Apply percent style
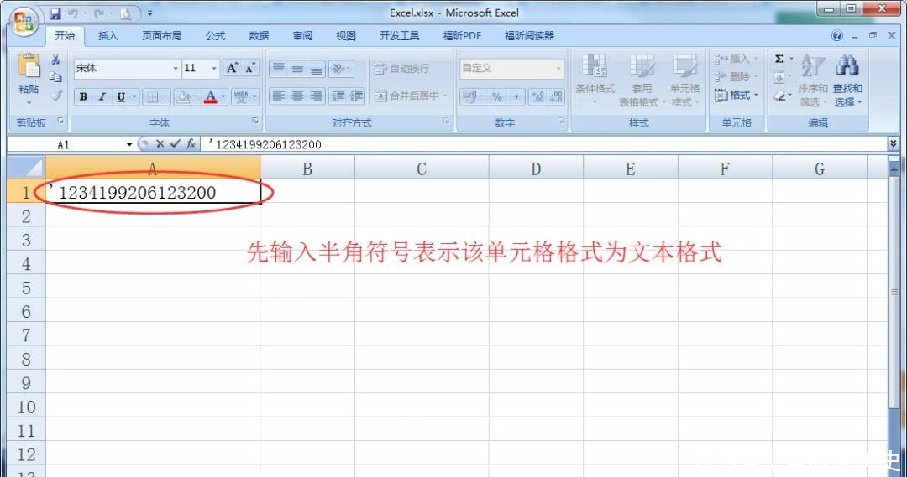Viewport: 907px width, 477px height. pos(497,96)
